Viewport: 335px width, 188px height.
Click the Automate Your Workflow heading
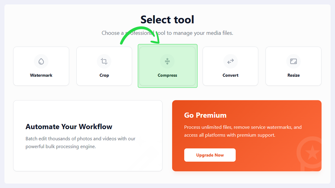click(x=69, y=127)
